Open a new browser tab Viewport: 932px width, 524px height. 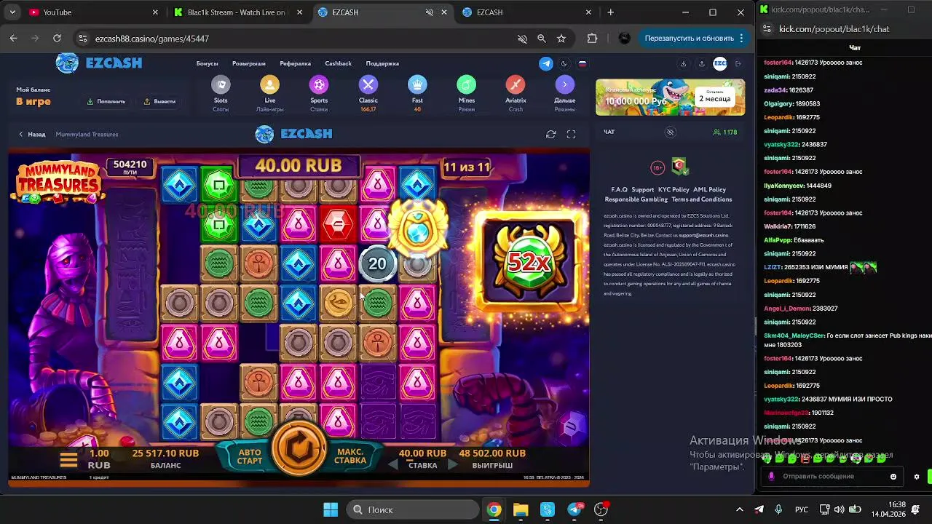click(611, 12)
